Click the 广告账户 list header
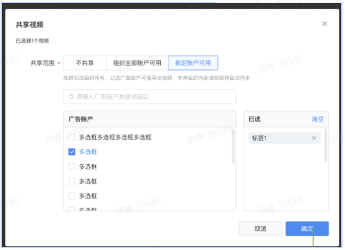Viewport: 345px width, 250px height. tap(149, 119)
